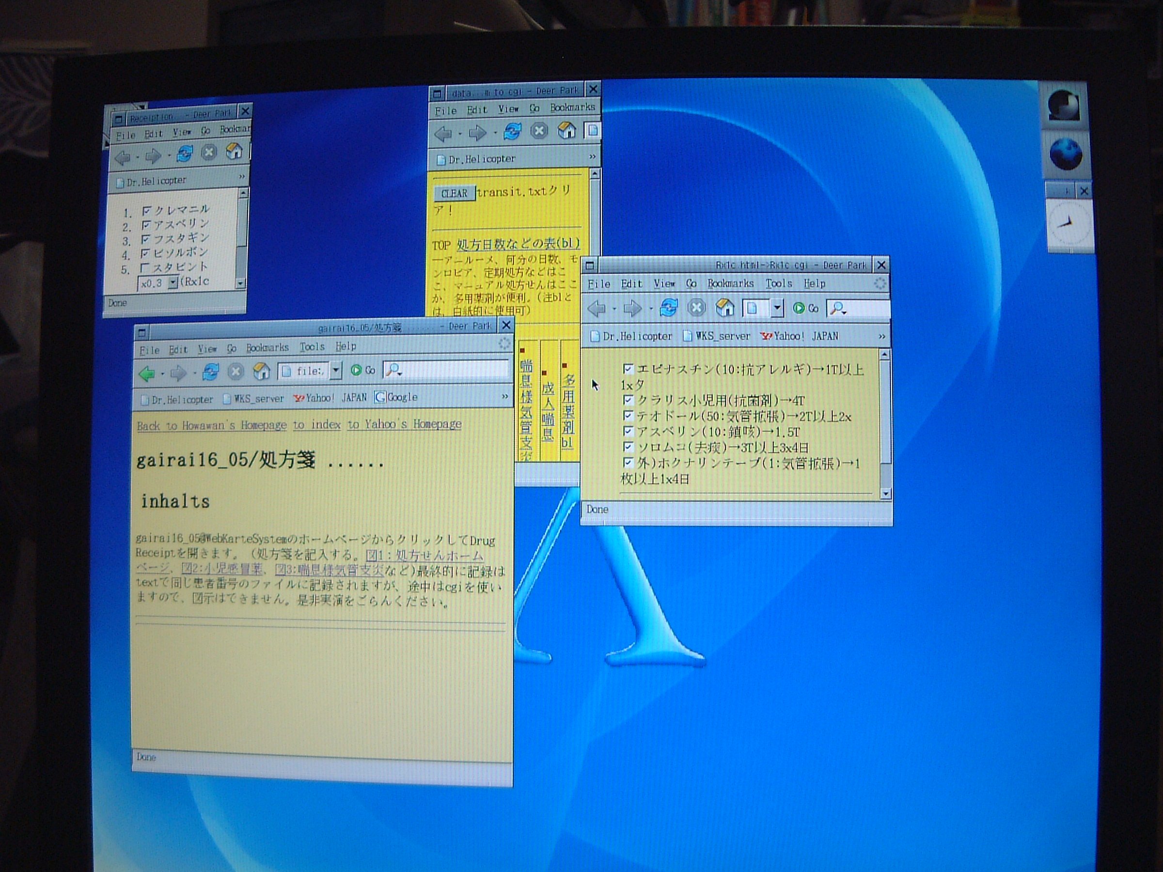
Task: Open address bar dropdown in Rx1c window
Action: [x=777, y=308]
